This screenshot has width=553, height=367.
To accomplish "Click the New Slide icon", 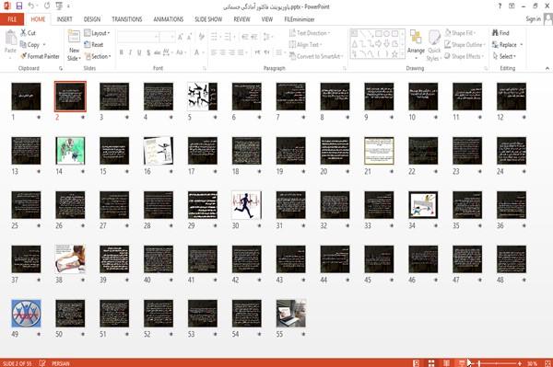I will coord(74,37).
